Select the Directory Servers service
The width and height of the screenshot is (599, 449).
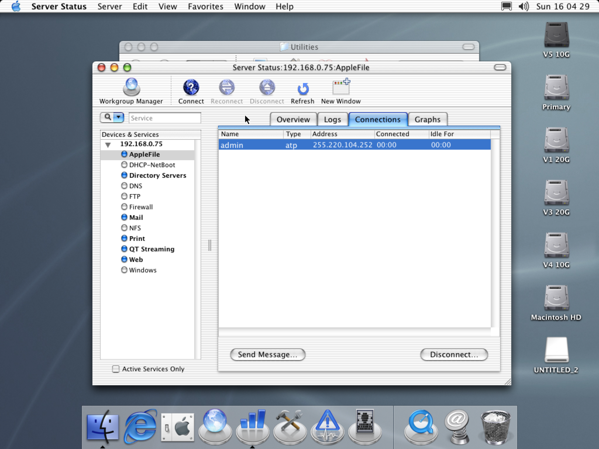click(147, 175)
